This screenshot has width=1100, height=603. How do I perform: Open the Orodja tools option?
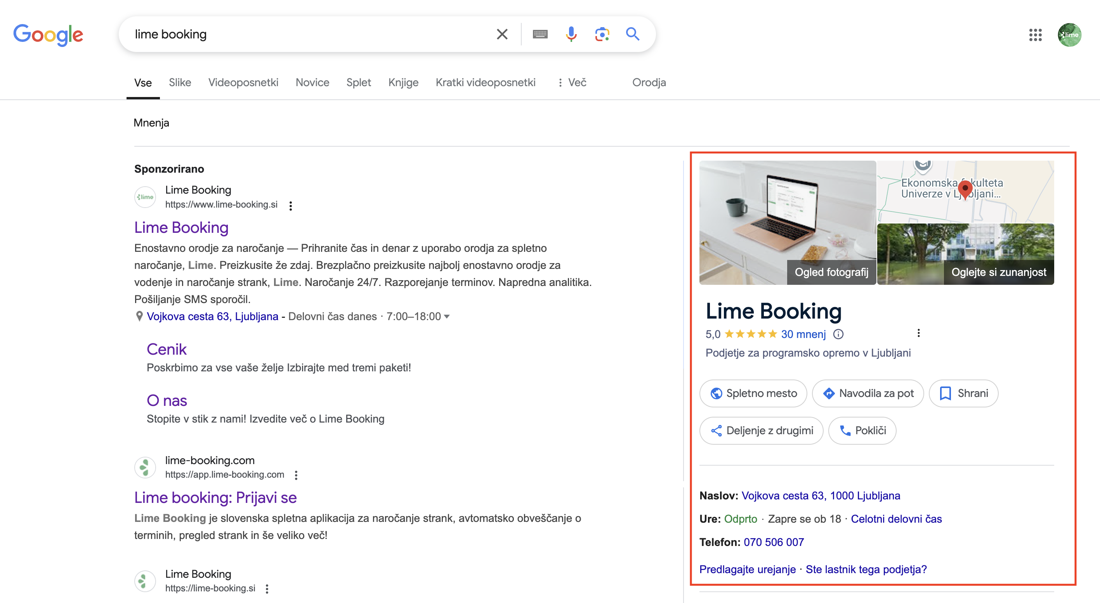[649, 82]
